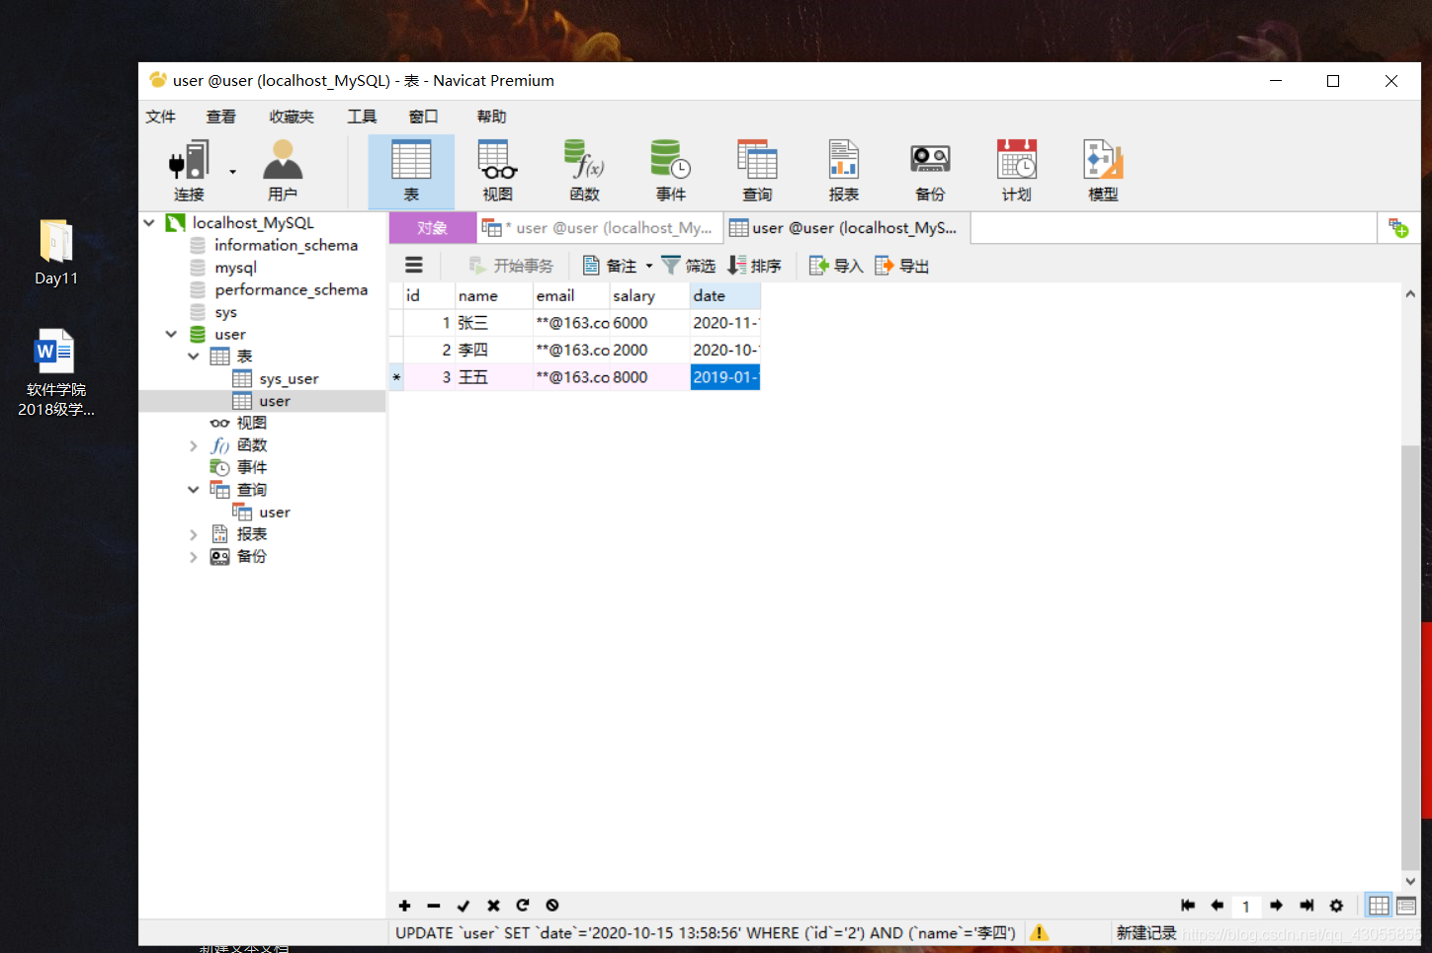Open the hamburger menu in table toolbar
The image size is (1432, 953).
(x=414, y=265)
